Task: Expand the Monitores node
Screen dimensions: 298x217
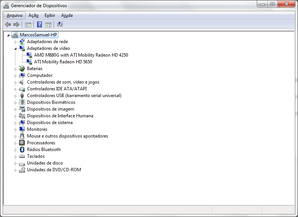Action: (x=15, y=130)
